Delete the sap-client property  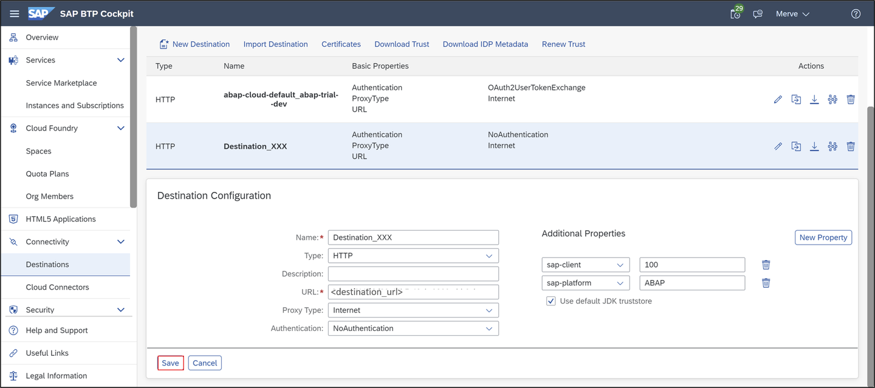tap(766, 265)
